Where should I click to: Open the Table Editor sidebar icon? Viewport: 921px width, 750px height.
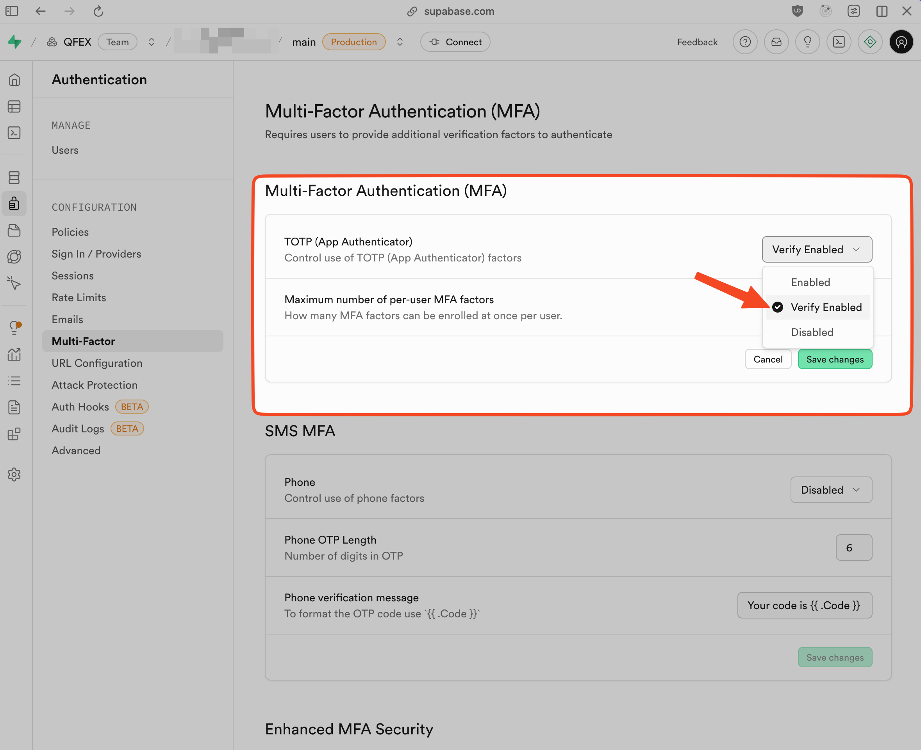pyautogui.click(x=14, y=106)
